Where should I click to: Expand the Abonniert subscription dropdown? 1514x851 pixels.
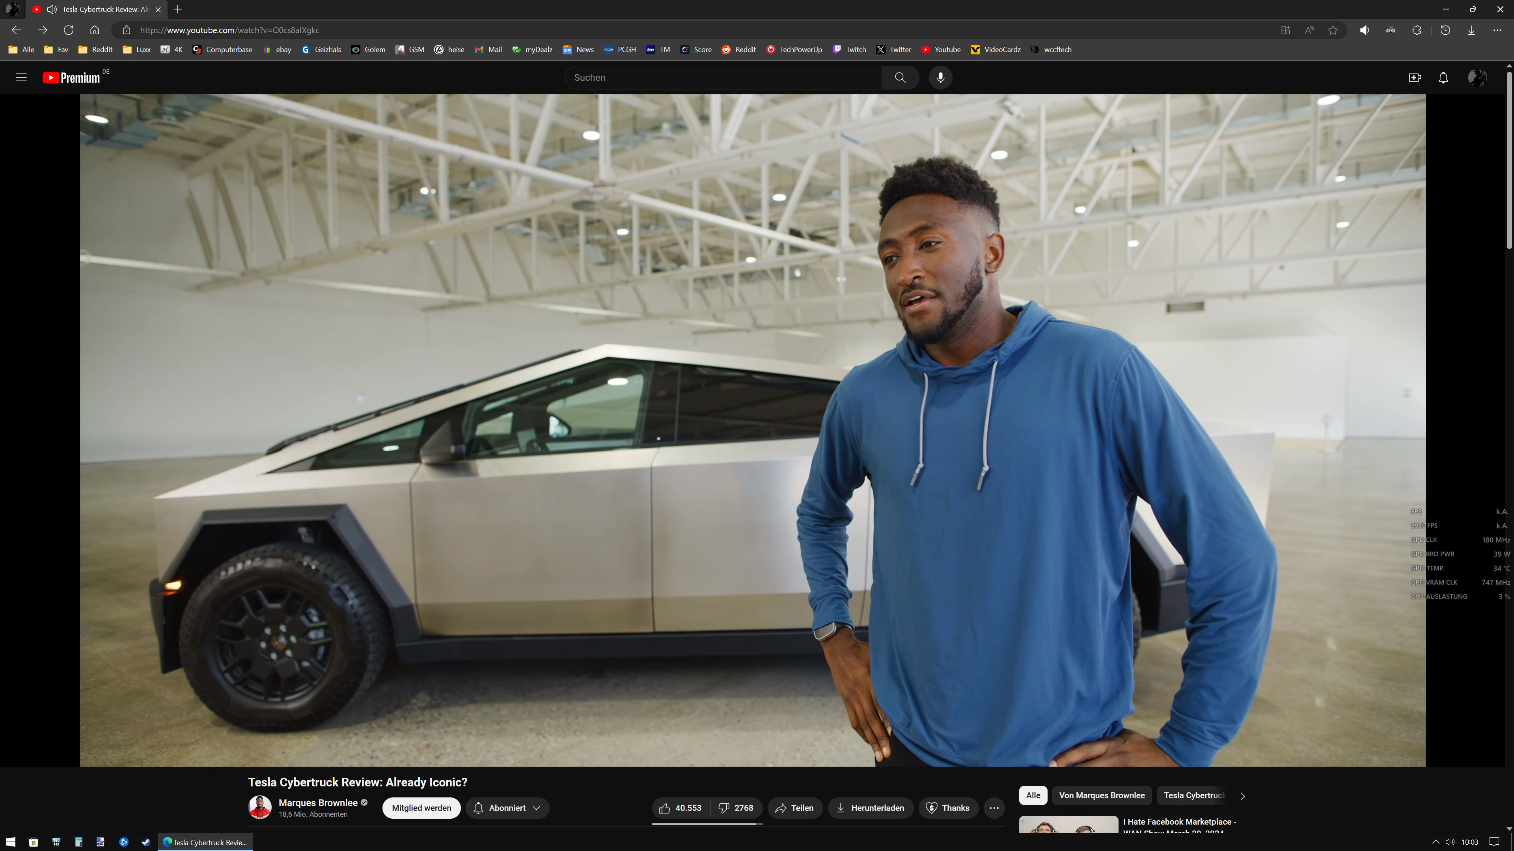pos(507,808)
